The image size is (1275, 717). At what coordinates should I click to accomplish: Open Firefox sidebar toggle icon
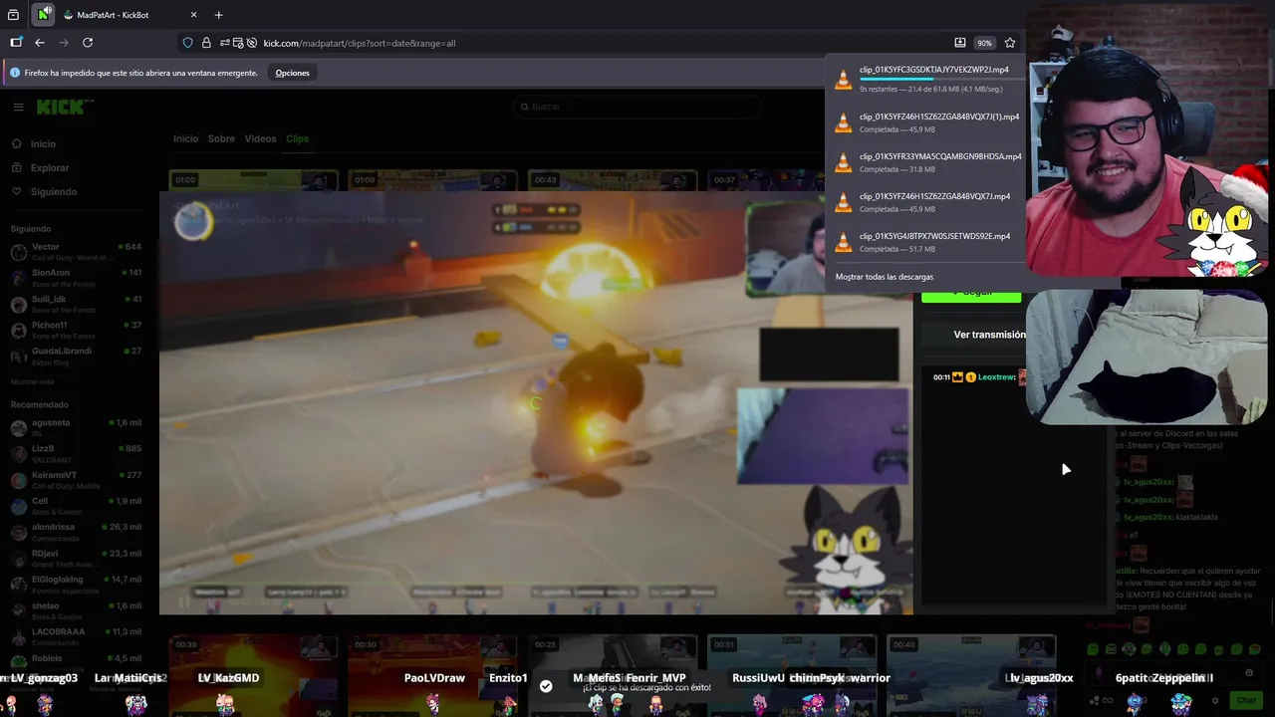pyautogui.click(x=16, y=43)
